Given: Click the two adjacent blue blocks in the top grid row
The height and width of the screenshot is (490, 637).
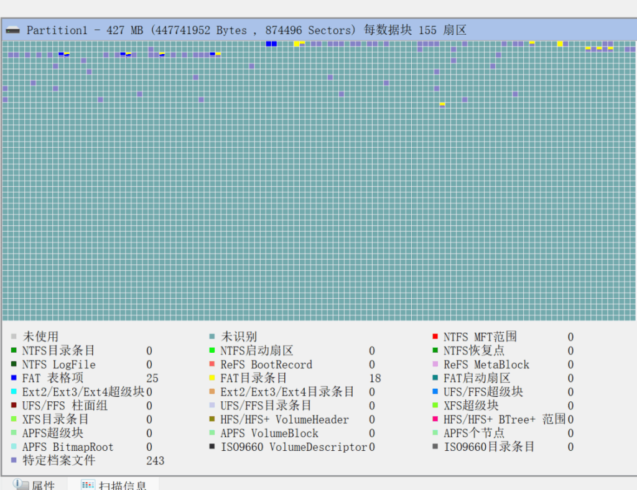Looking at the screenshot, I should point(271,43).
